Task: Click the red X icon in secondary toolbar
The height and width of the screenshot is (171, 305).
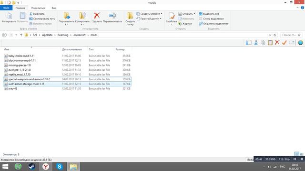Action: [x=277, y=43]
